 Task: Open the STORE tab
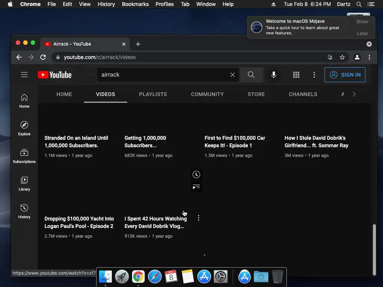(x=256, y=94)
